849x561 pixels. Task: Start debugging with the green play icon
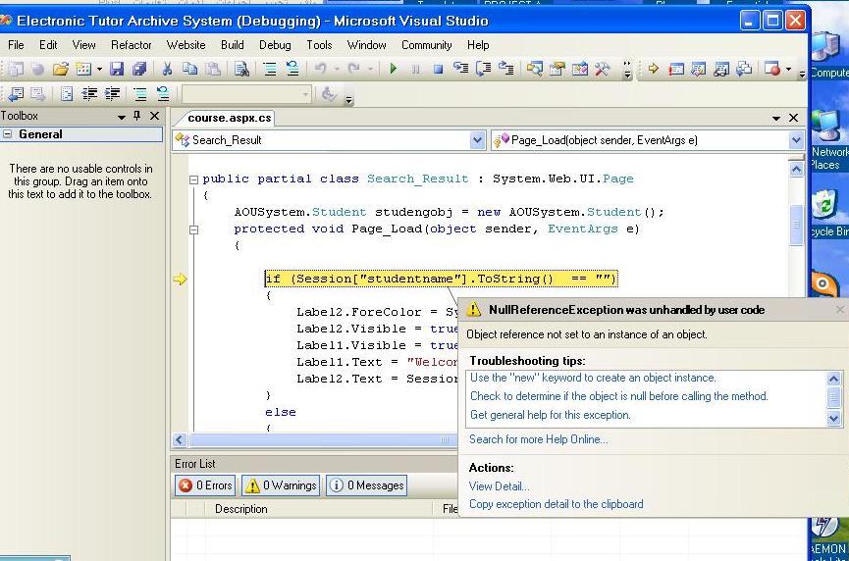click(394, 69)
